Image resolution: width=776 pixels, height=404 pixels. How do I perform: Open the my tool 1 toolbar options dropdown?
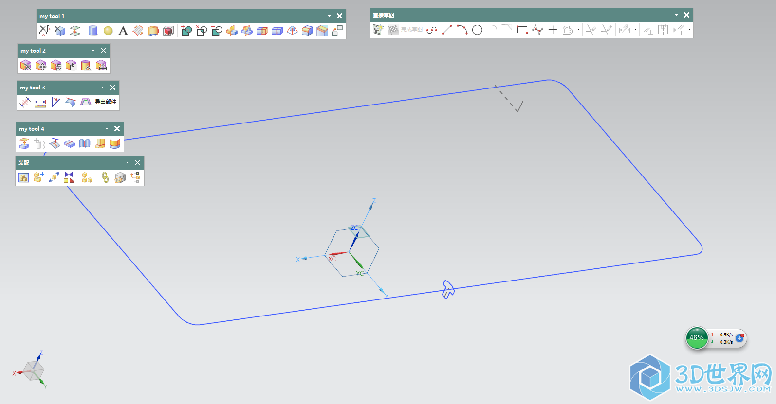tap(329, 16)
